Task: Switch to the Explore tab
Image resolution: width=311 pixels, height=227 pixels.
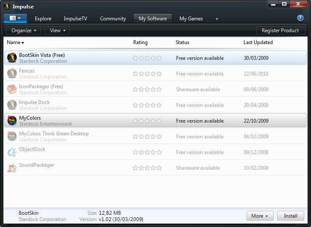Action: point(43,19)
